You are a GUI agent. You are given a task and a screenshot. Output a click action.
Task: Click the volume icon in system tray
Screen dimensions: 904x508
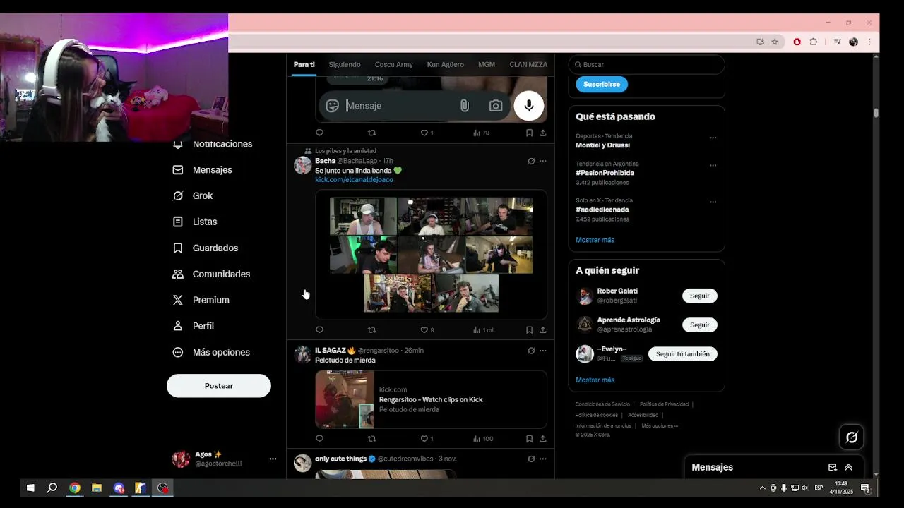click(x=805, y=488)
